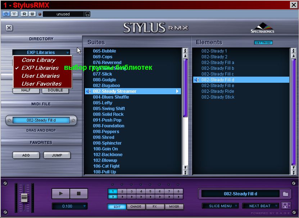
Task: Click the R read automation button
Action: 24,14
